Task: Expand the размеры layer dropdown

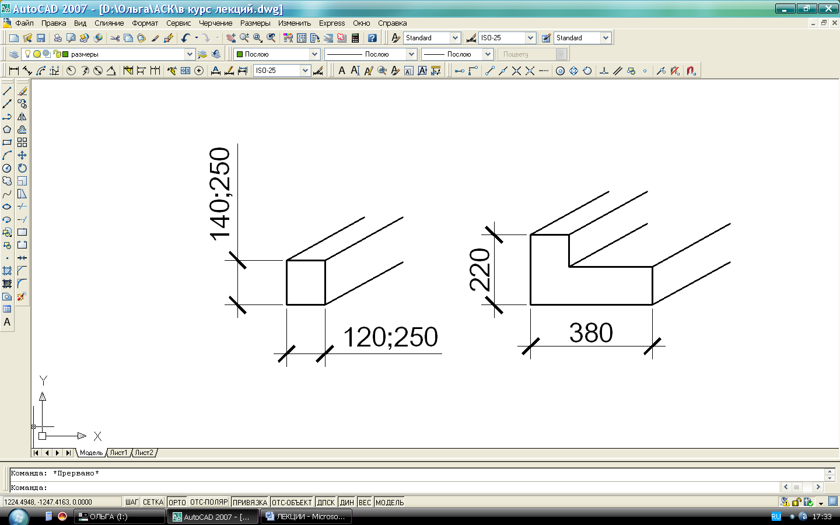Action: (x=190, y=54)
